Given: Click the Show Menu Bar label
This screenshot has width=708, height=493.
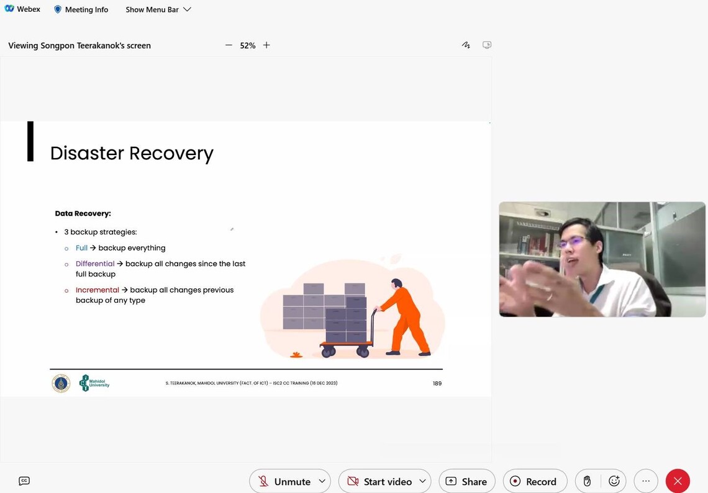Looking at the screenshot, I should 152,9.
